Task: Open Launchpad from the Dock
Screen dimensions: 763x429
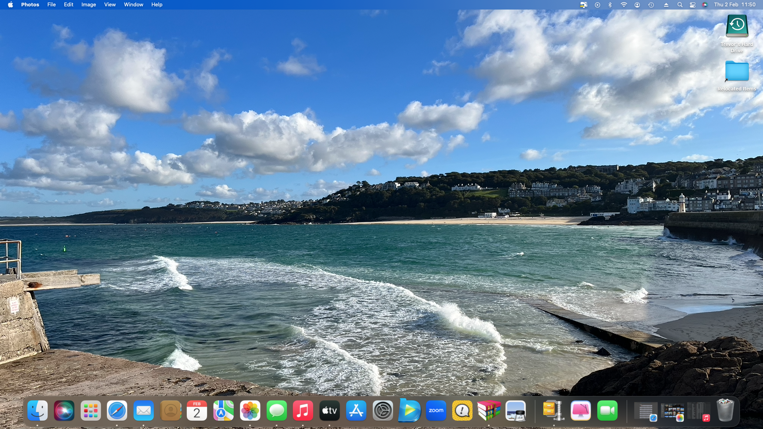Action: pyautogui.click(x=91, y=411)
